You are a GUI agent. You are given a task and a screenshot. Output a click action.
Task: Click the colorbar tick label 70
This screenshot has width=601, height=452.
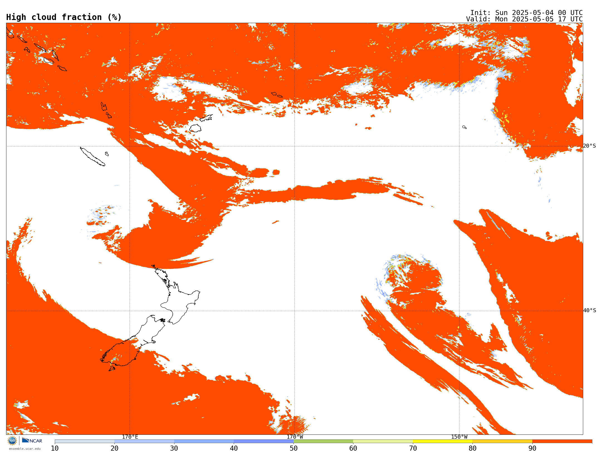click(413, 448)
